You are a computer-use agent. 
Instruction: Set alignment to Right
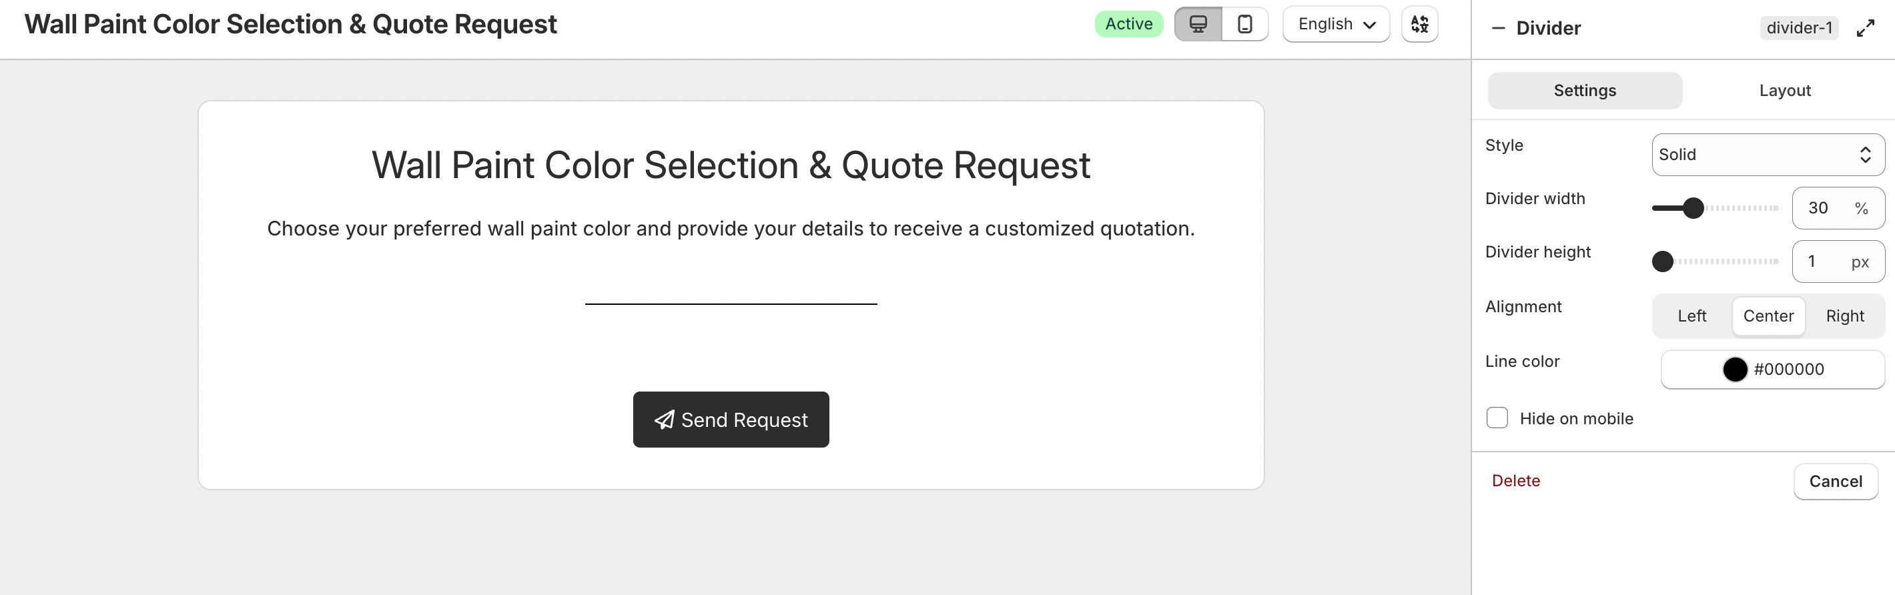coord(1844,316)
